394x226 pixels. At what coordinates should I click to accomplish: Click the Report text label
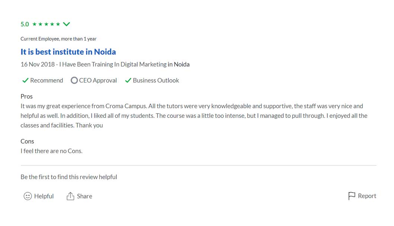coord(367,196)
